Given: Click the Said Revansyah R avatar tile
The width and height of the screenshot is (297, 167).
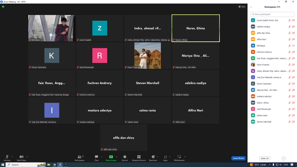Looking at the screenshot, I should click(100, 56).
